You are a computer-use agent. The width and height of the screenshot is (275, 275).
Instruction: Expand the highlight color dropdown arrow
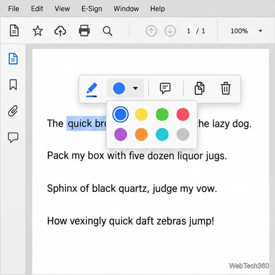(135, 88)
